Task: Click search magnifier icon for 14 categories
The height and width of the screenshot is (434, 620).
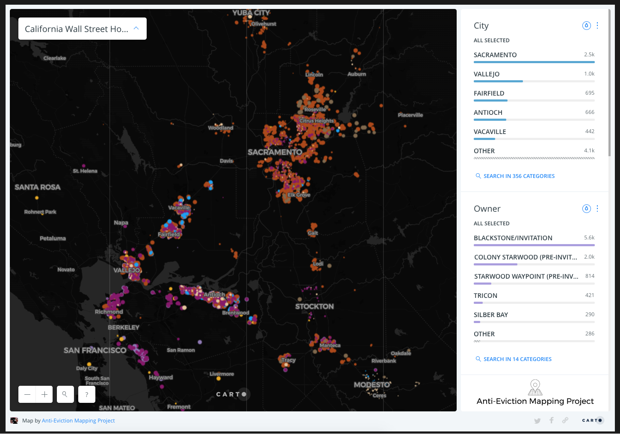Action: pos(478,359)
